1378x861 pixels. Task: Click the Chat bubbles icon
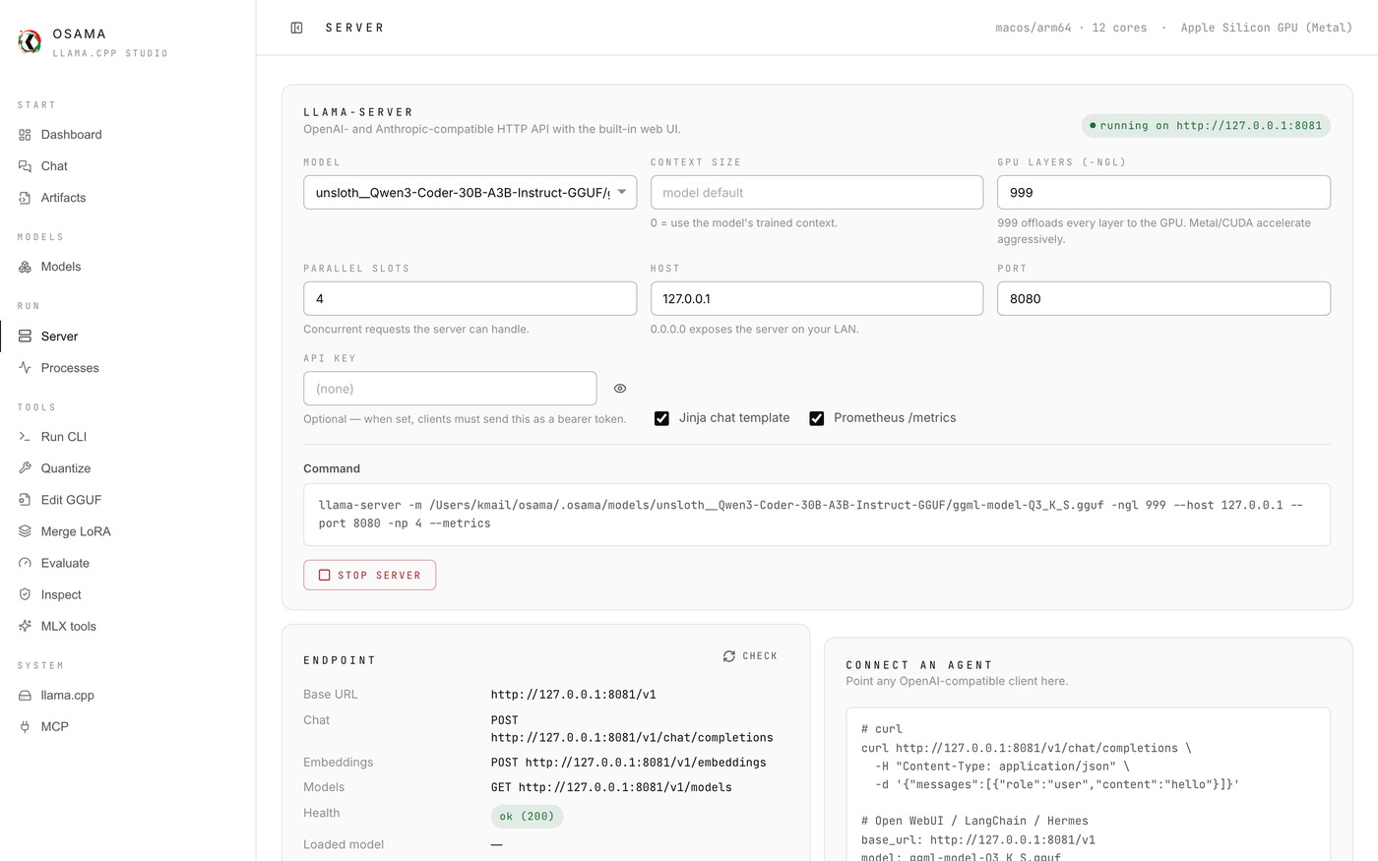click(25, 166)
